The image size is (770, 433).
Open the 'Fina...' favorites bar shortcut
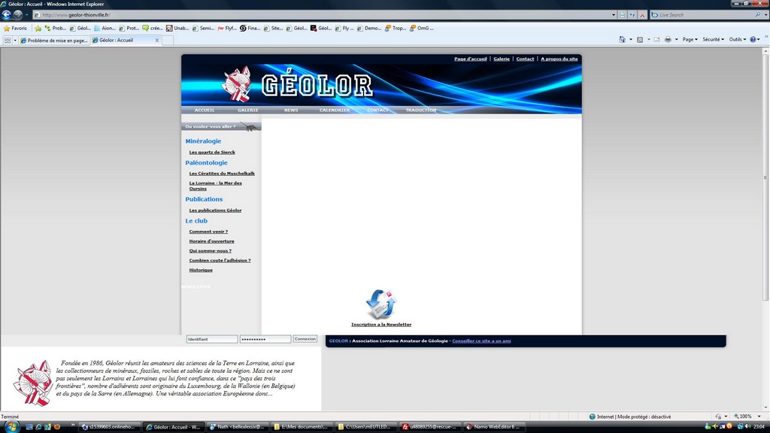250,28
